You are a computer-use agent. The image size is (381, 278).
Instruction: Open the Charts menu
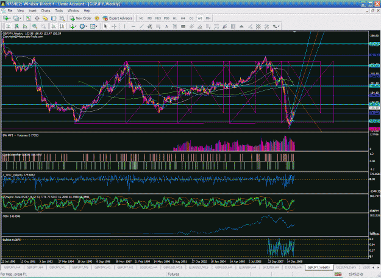coord(46,11)
